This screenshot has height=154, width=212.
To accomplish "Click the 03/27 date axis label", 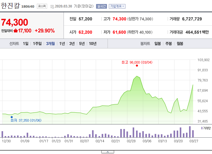I will pos(194,141).
